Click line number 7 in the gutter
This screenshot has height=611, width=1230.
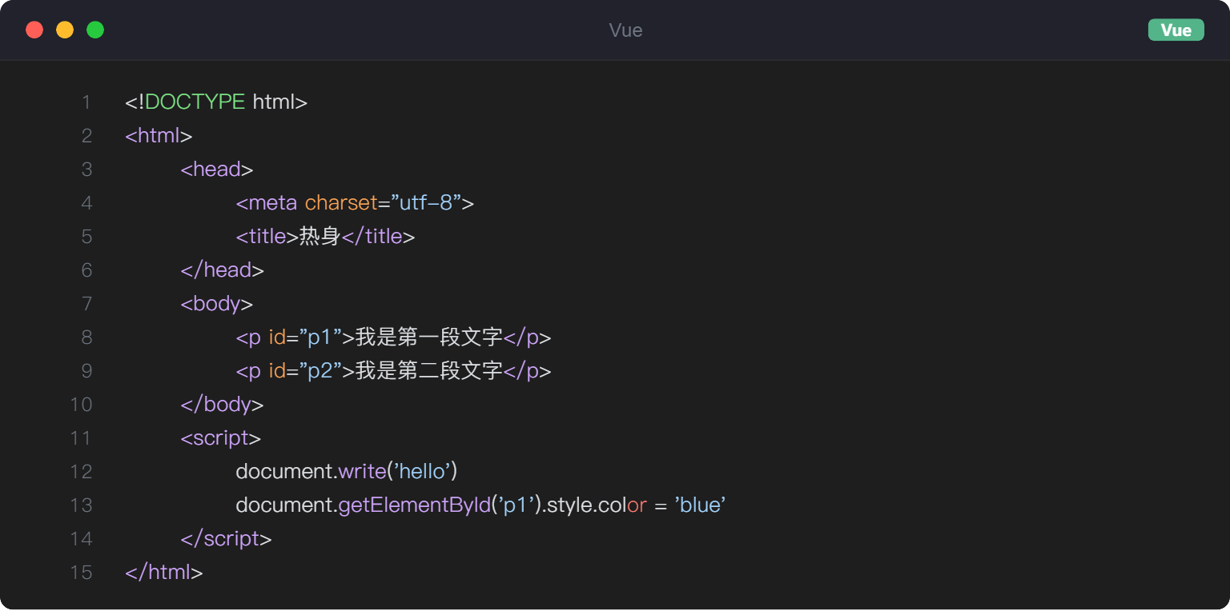[x=86, y=304]
